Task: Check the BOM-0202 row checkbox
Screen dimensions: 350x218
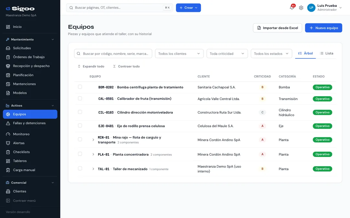Action: (80, 87)
